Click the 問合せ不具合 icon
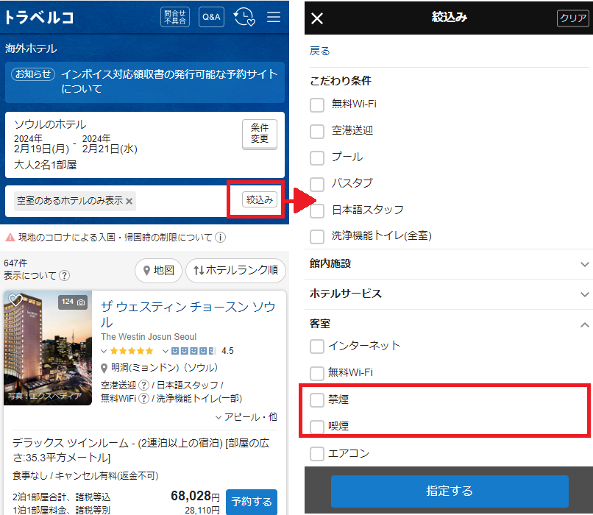 175,17
